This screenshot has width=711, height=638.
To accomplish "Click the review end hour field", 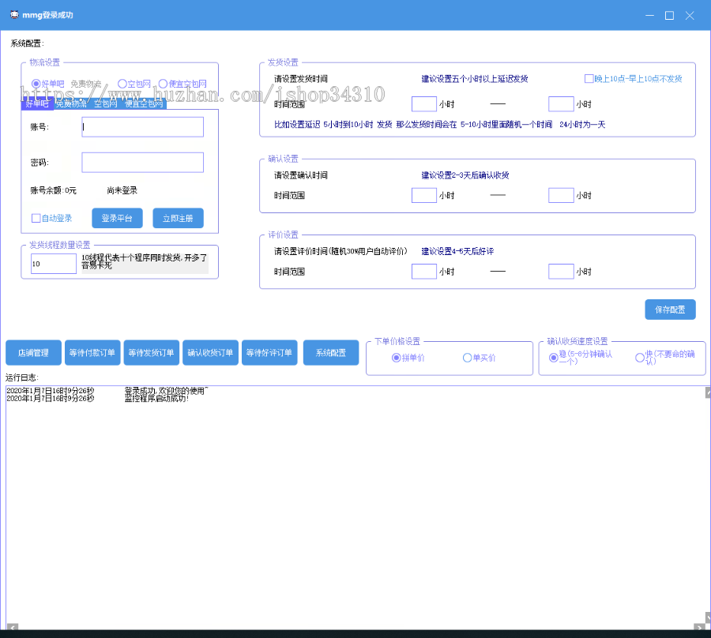I will pos(561,272).
